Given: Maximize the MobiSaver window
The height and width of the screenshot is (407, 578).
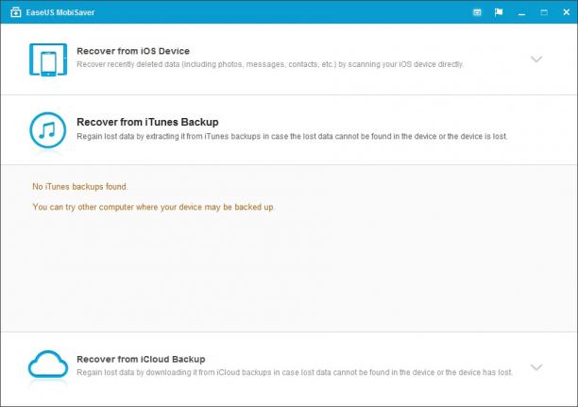Looking at the screenshot, I should point(544,12).
